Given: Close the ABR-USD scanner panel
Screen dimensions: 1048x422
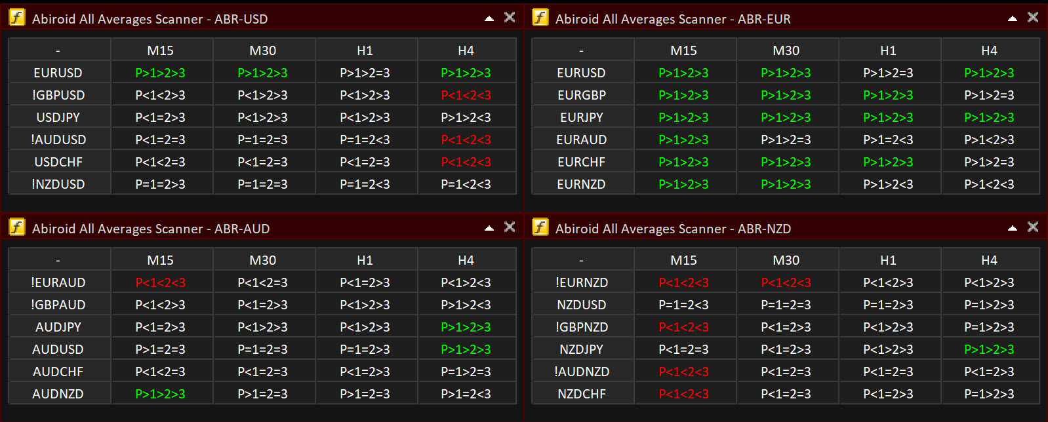Looking at the screenshot, I should tap(510, 18).
